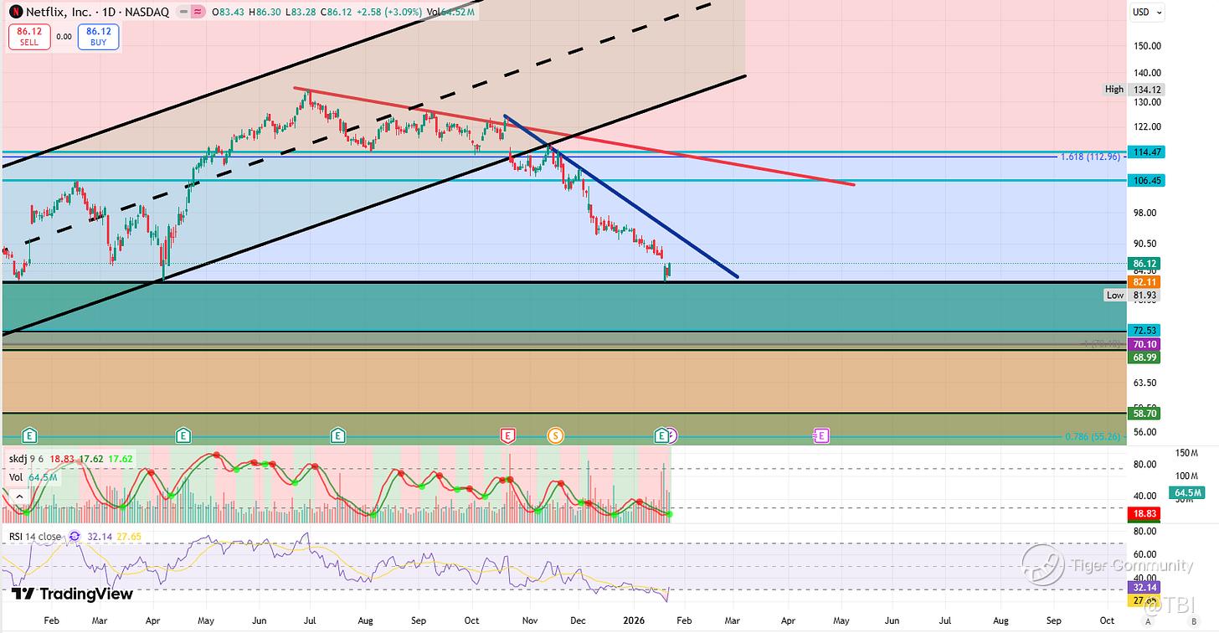Click the orange S split marker
The height and width of the screenshot is (633, 1219).
coord(555,435)
